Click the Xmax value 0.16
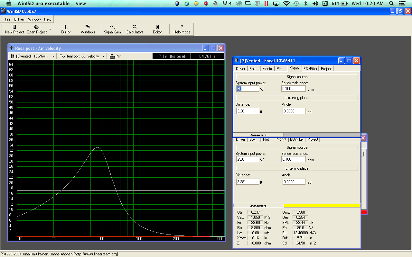Viewport: 412px width, 257px height. [x=255, y=238]
